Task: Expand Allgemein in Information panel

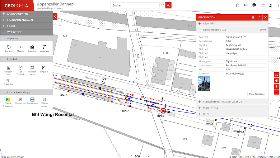Action: [232, 23]
